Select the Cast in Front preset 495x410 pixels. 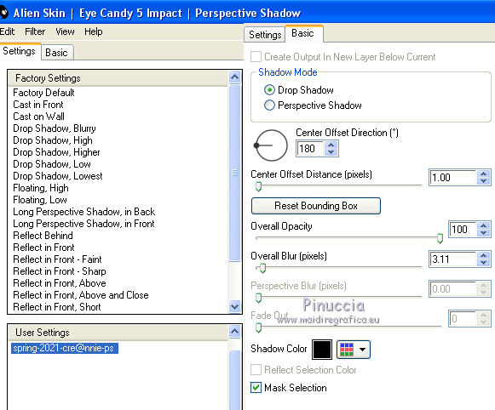(x=38, y=105)
